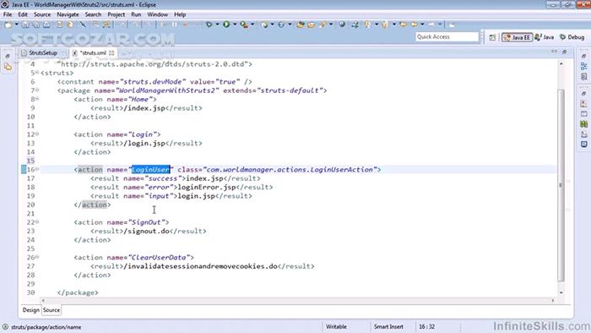Click the bottom blue icon in right sidebar

[x=584, y=144]
